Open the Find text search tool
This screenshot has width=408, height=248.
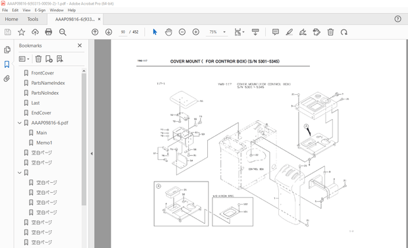pyautogui.click(x=63, y=32)
